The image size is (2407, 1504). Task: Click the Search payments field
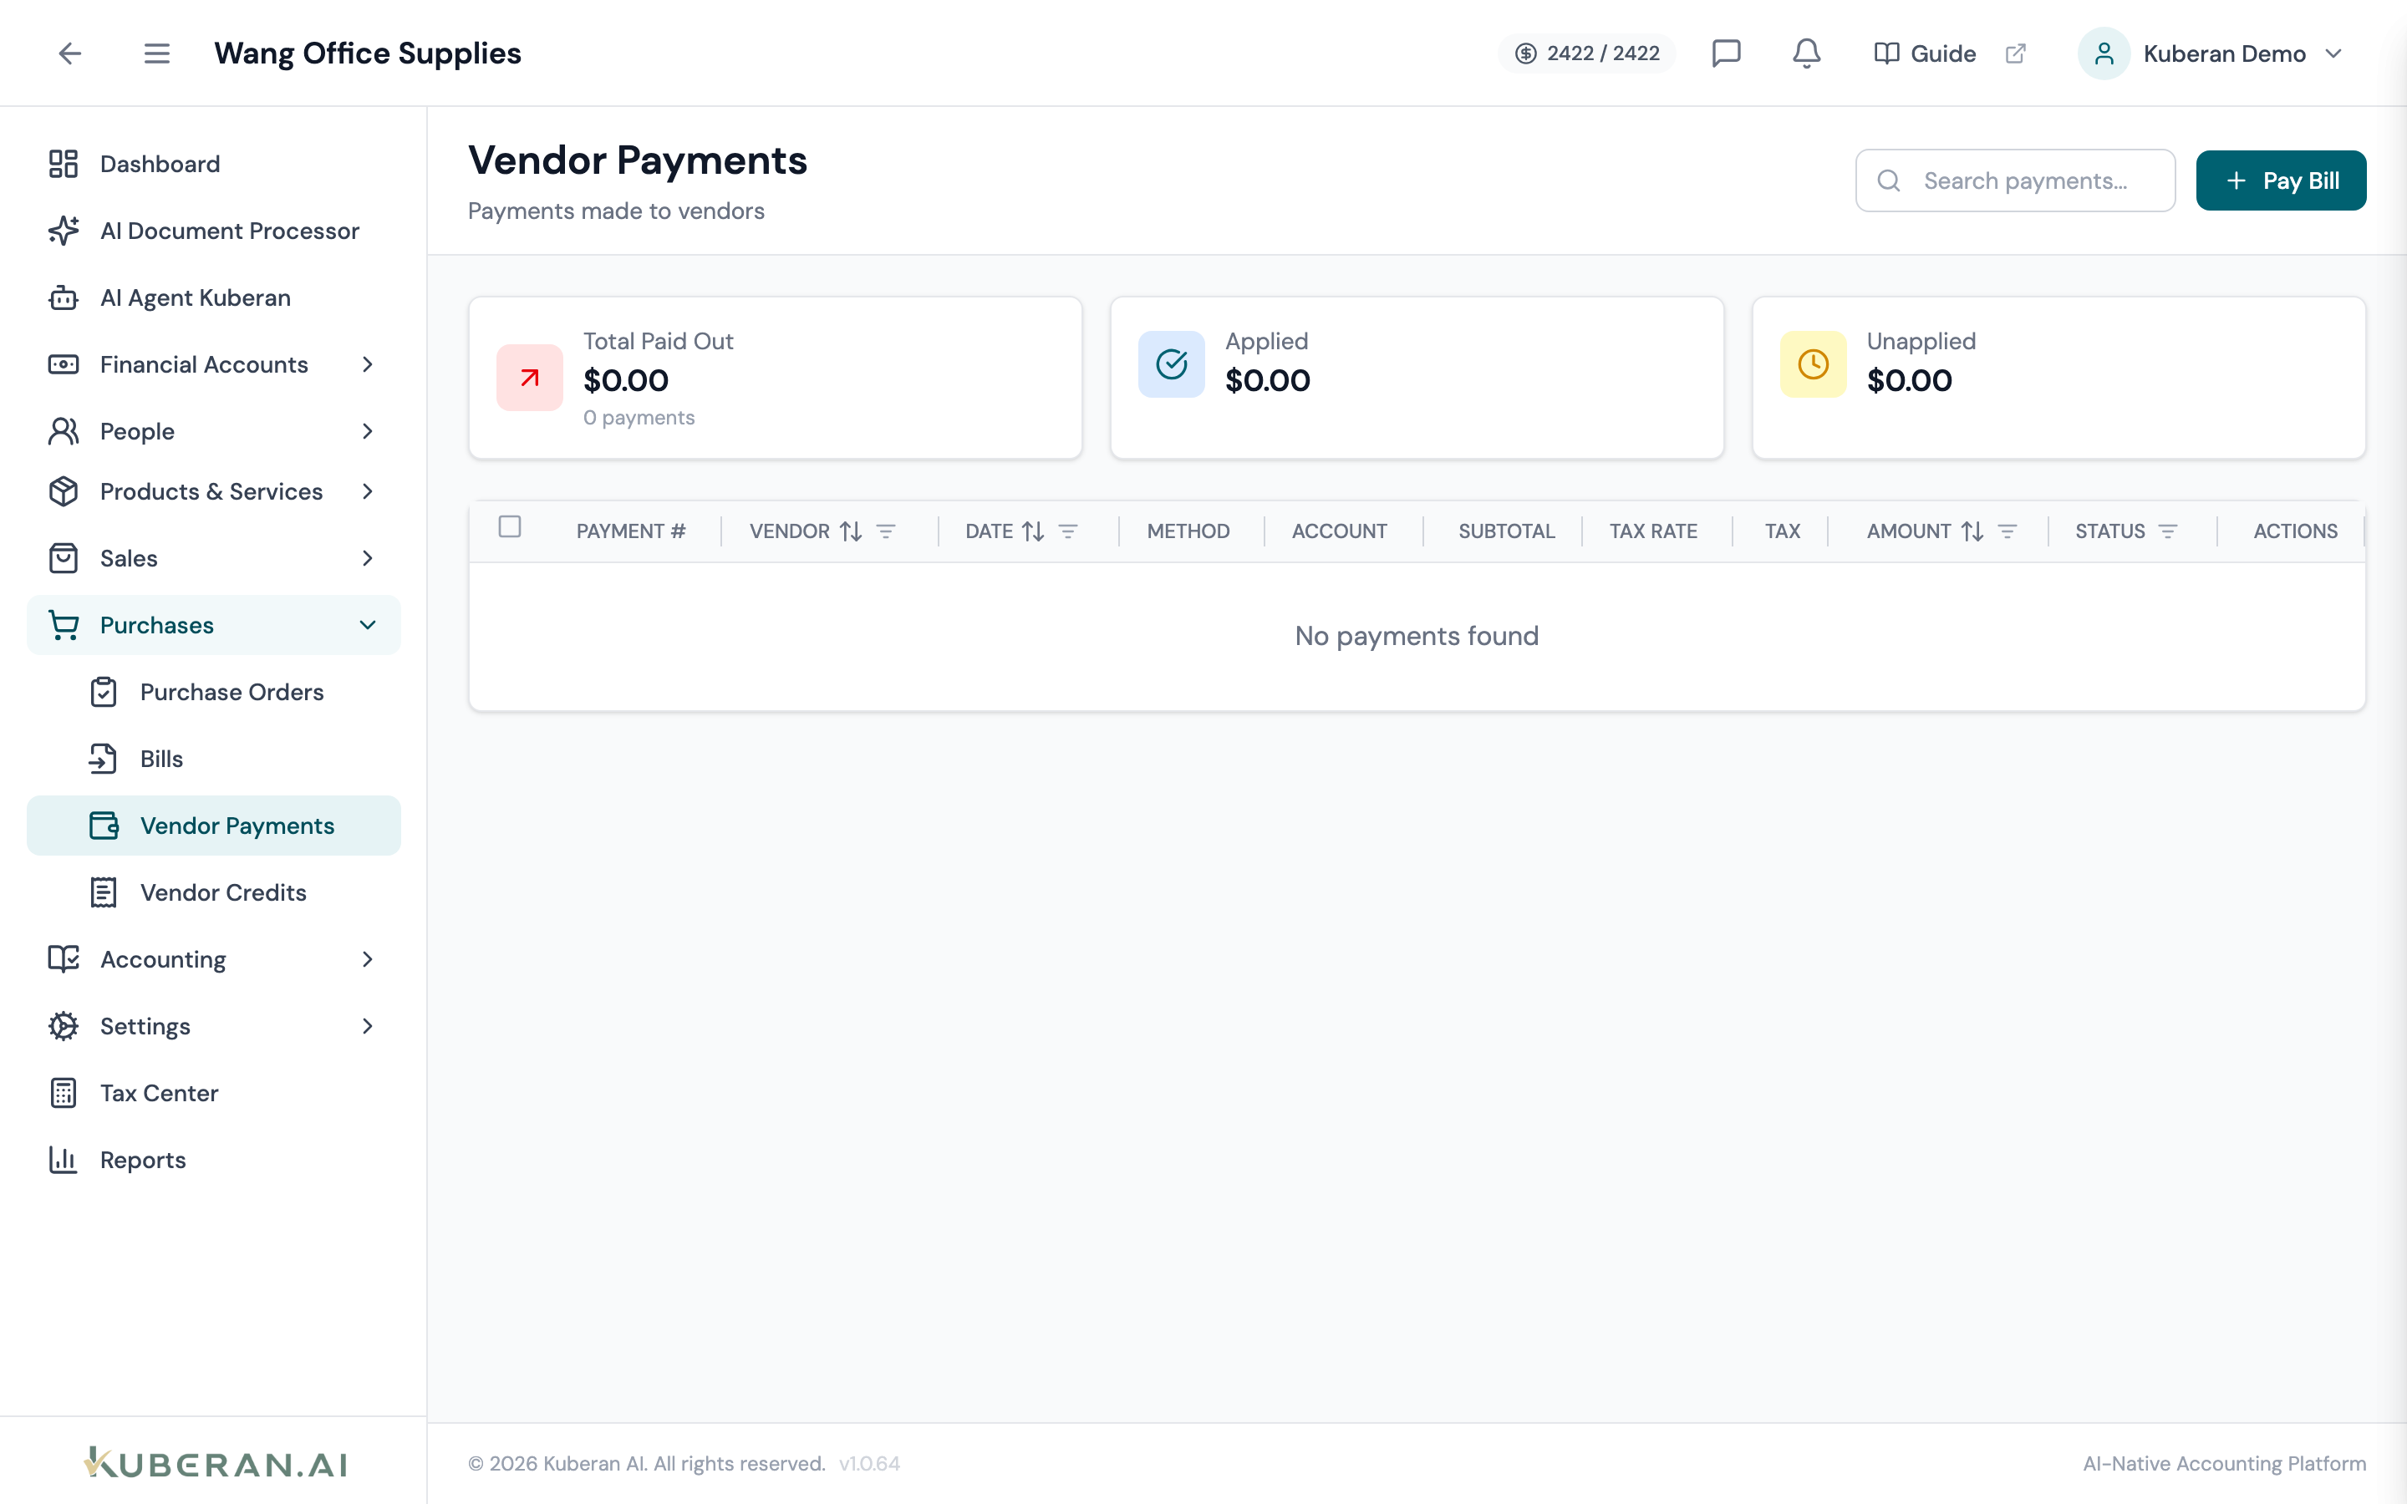tap(2015, 180)
